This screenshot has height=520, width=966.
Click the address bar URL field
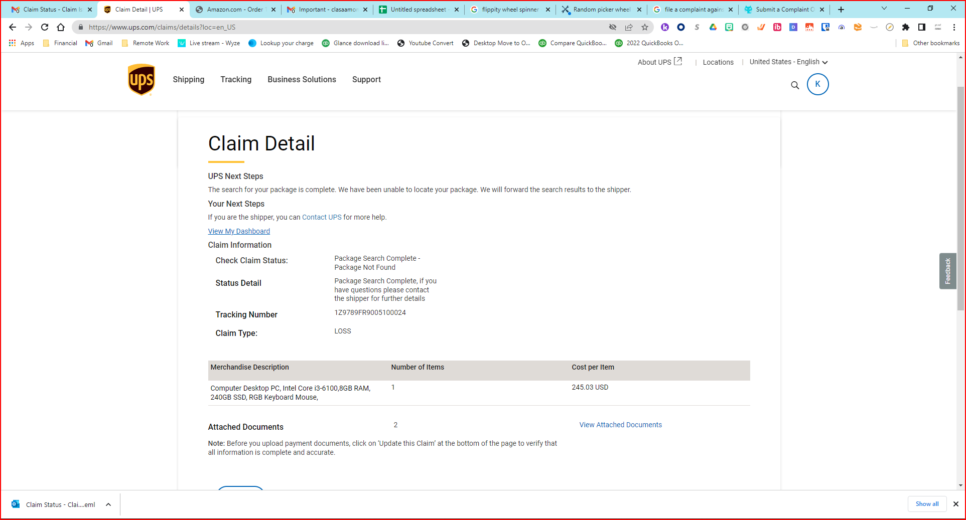pos(341,27)
